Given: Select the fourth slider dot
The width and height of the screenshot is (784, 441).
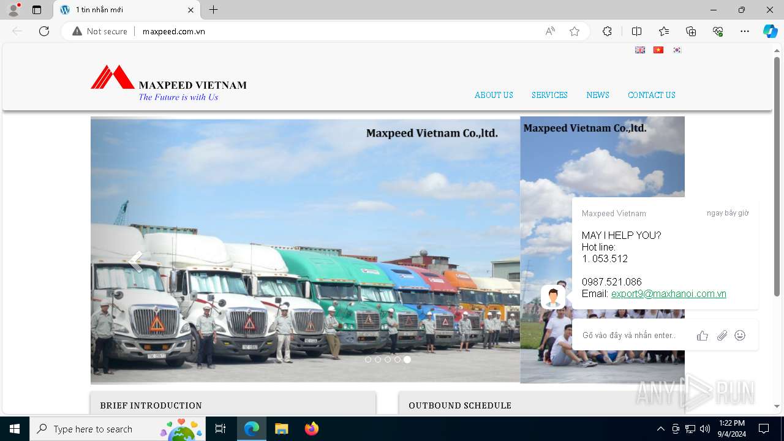Looking at the screenshot, I should (398, 360).
